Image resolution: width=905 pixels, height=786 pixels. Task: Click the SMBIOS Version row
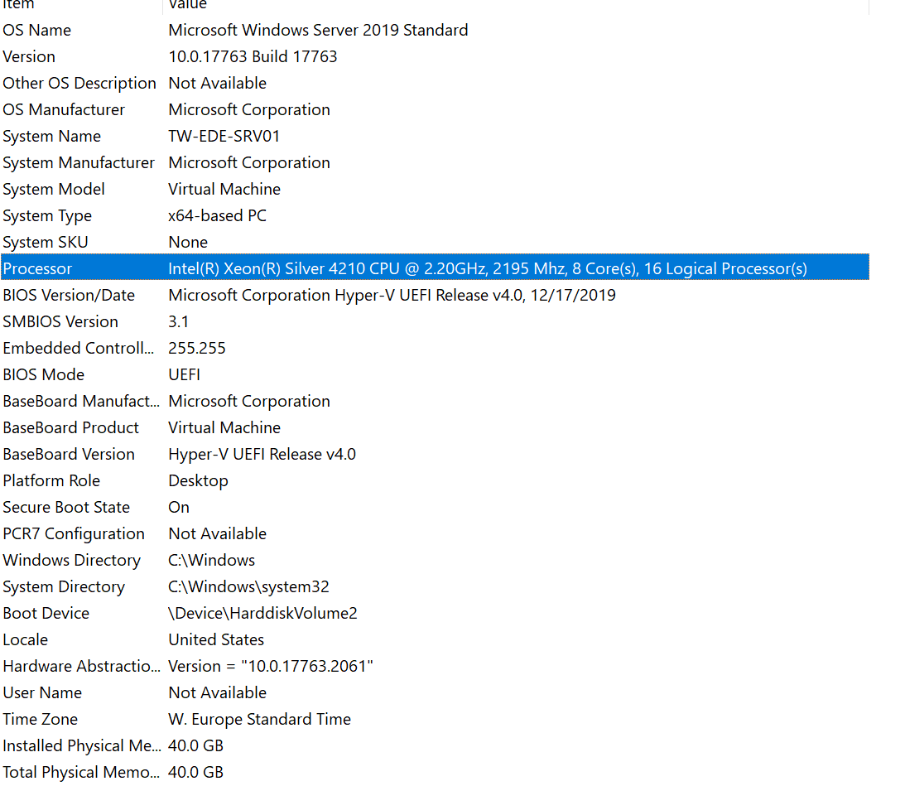click(60, 322)
